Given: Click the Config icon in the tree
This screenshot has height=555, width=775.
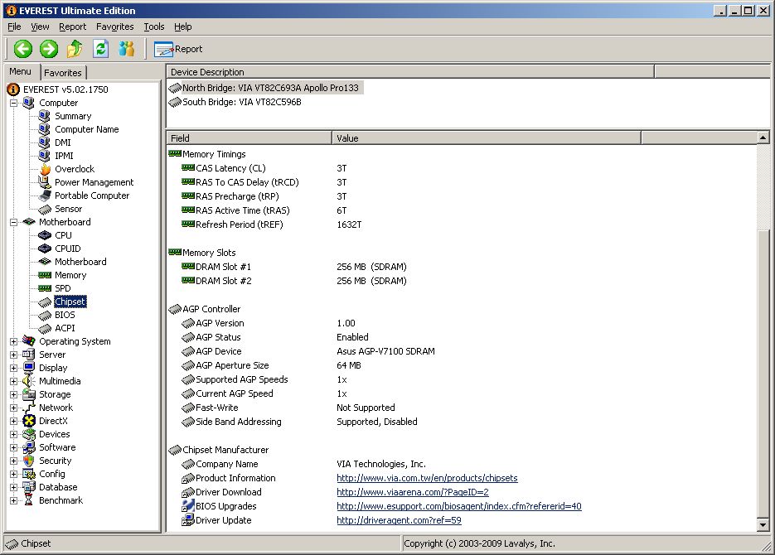Looking at the screenshot, I should (x=29, y=474).
